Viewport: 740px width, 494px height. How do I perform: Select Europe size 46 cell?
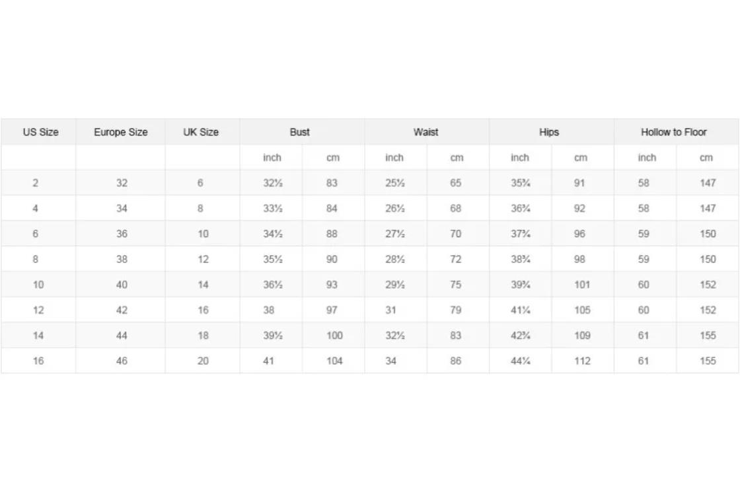[x=120, y=361]
